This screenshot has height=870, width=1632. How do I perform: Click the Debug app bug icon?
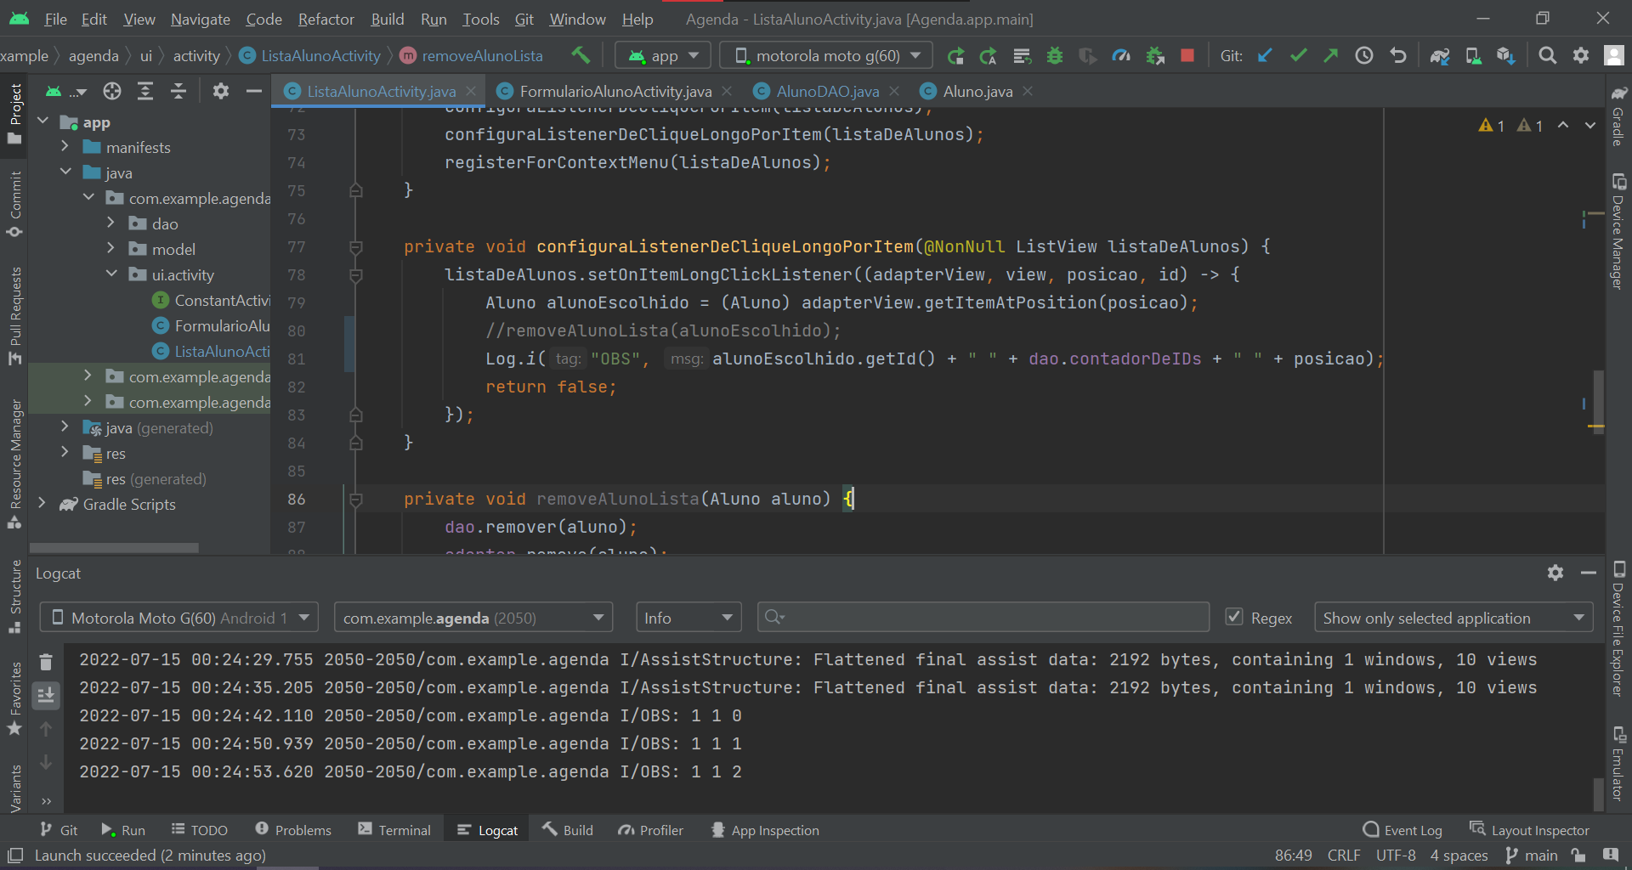click(x=1055, y=56)
